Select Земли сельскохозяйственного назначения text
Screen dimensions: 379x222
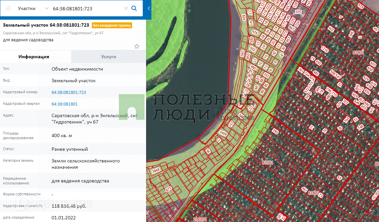[86, 164]
